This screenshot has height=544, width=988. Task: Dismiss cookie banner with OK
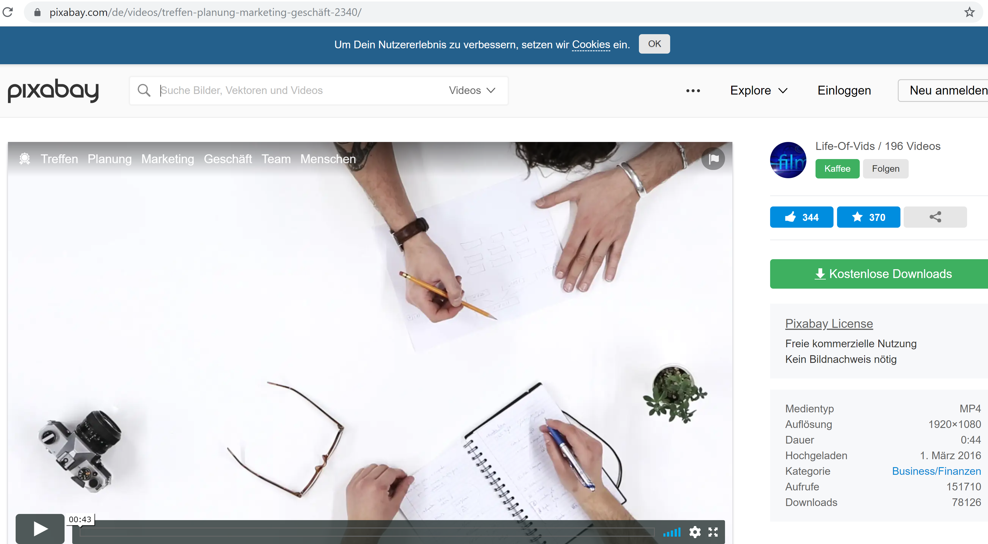(654, 44)
